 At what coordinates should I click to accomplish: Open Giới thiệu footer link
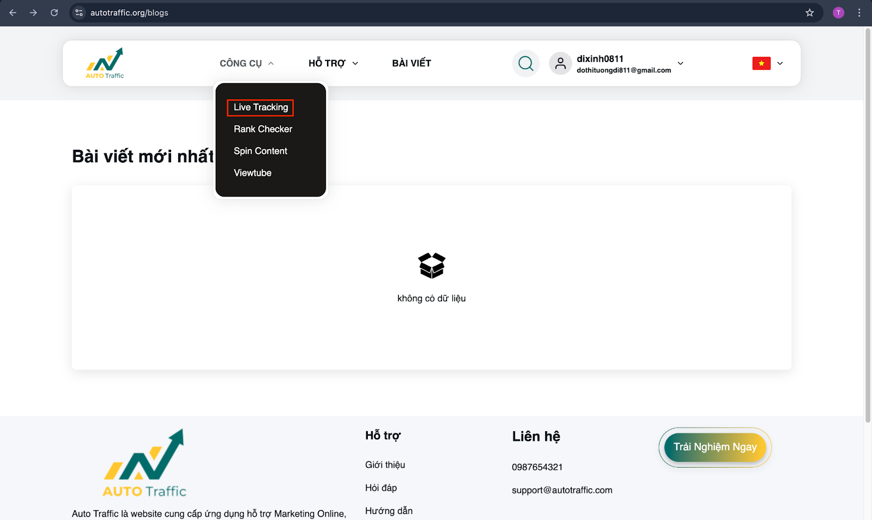385,464
